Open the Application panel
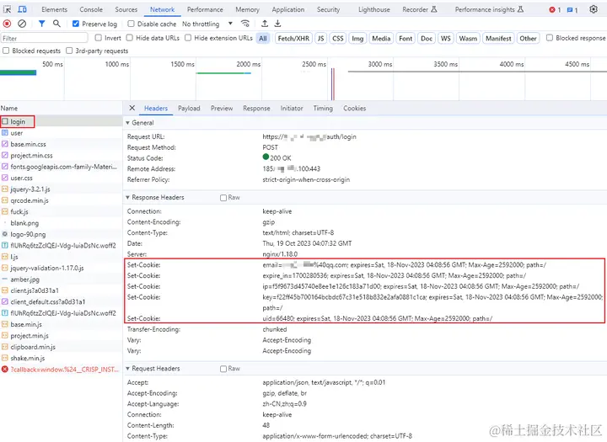Viewport: 607px width, 442px height. click(x=288, y=9)
